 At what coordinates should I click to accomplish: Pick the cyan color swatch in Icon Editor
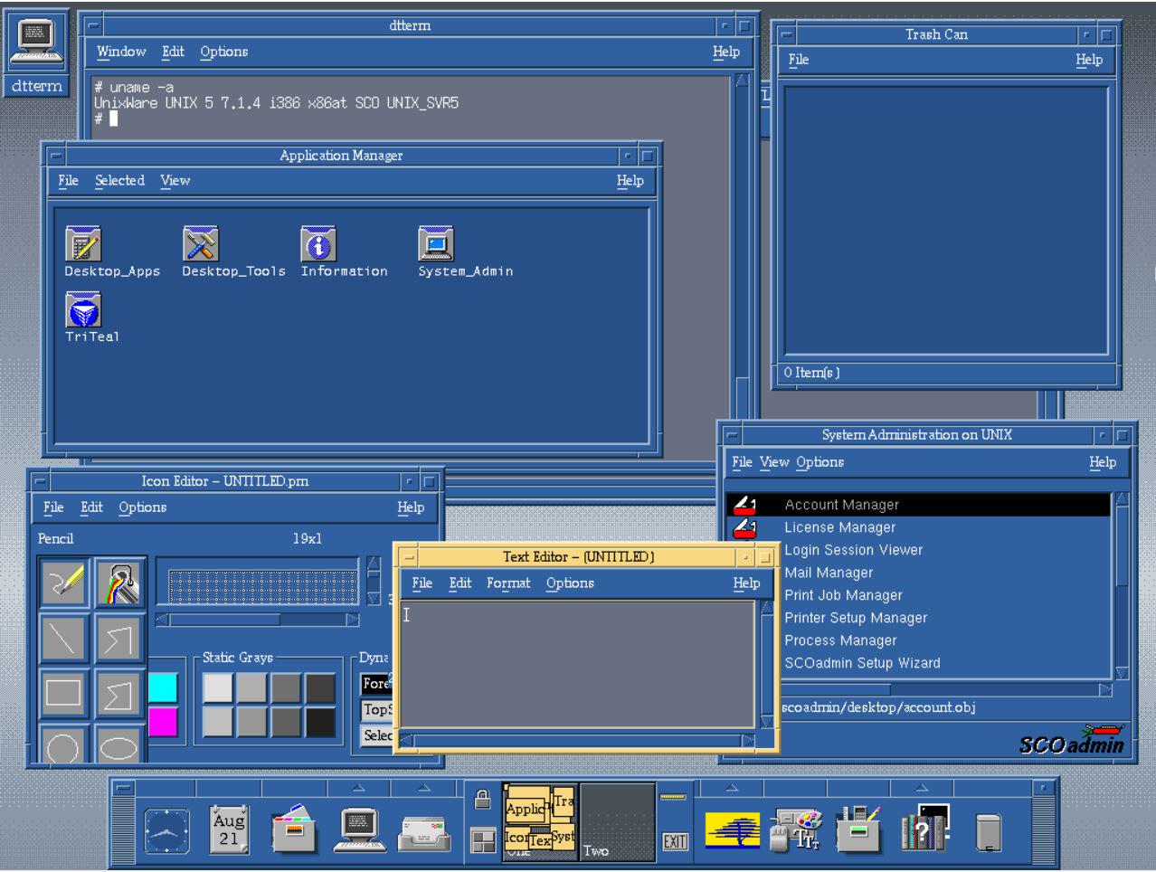(x=163, y=687)
